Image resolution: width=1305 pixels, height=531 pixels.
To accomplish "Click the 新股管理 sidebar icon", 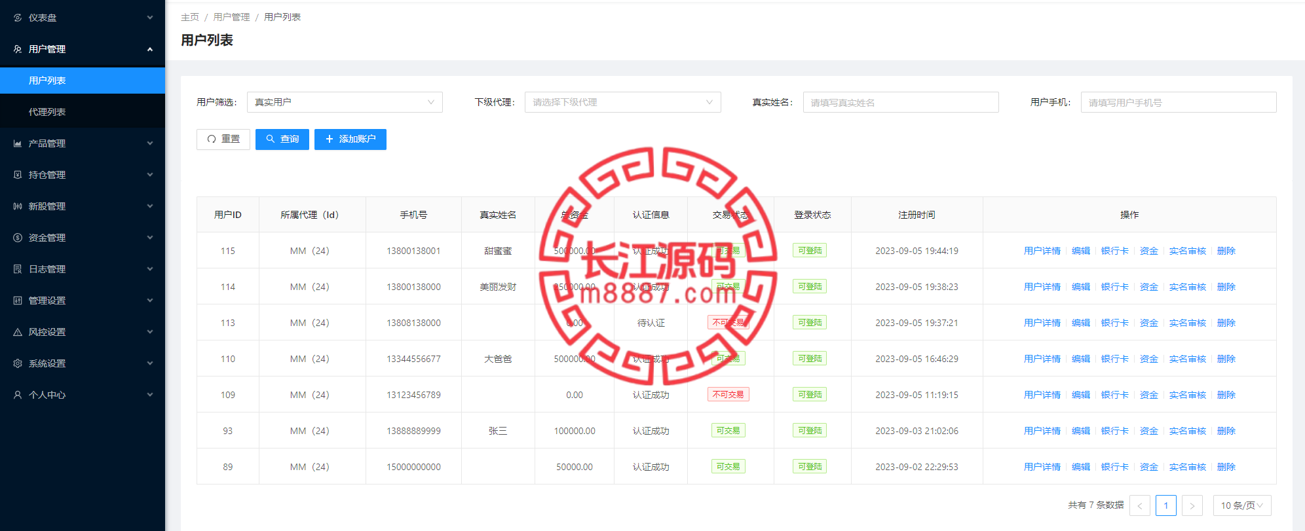I will click(18, 206).
